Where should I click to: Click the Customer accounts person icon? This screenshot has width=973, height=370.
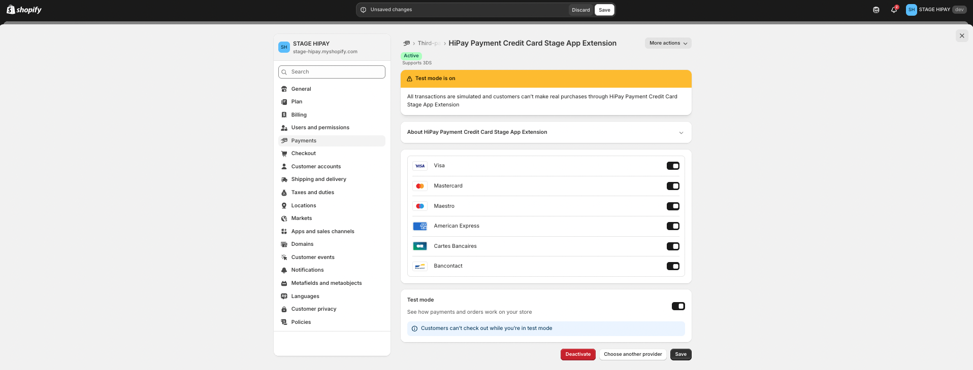click(x=284, y=167)
